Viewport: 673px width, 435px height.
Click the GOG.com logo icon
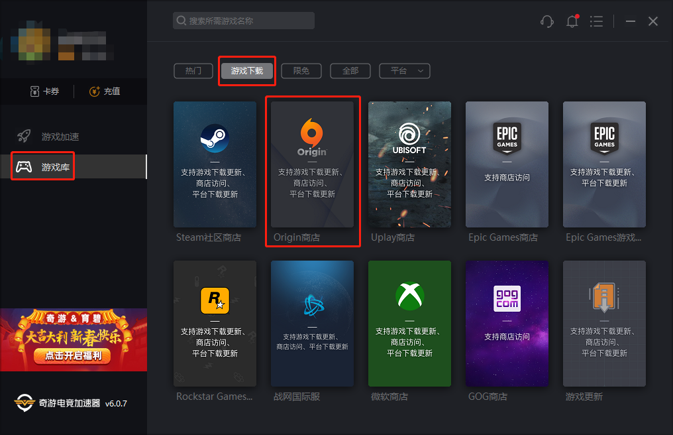coord(507,298)
